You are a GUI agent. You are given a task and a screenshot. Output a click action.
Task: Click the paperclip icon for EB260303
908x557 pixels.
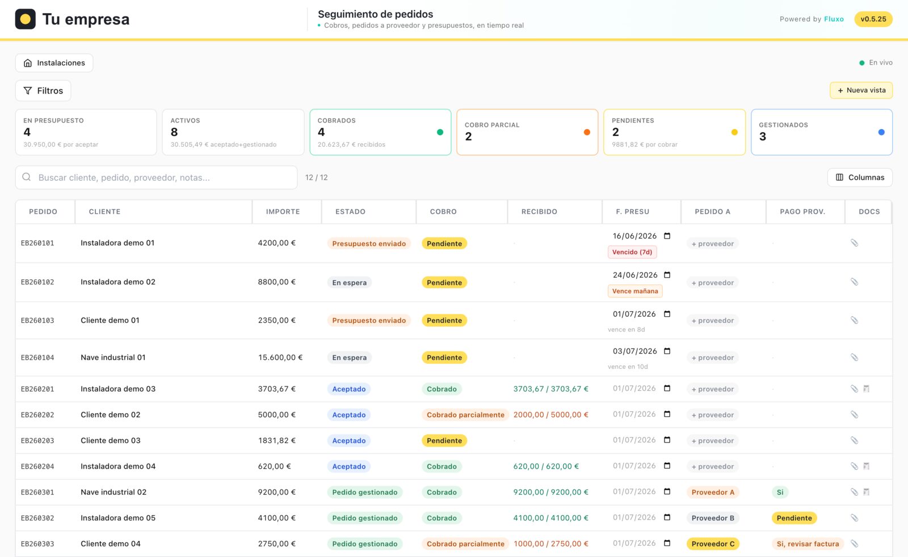click(854, 544)
